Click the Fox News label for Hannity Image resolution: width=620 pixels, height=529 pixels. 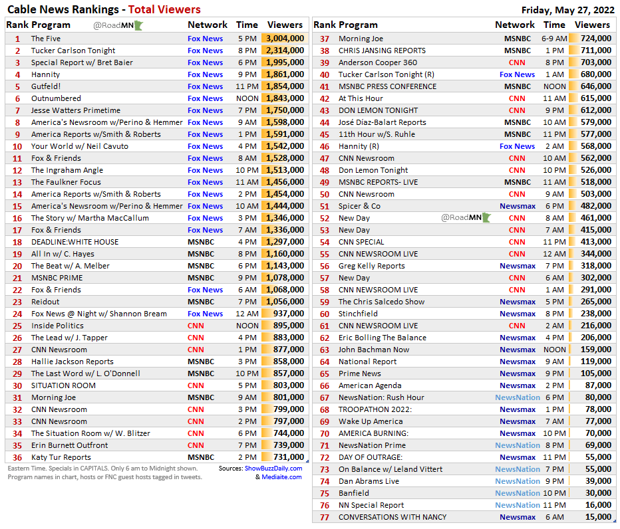pyautogui.click(x=205, y=74)
